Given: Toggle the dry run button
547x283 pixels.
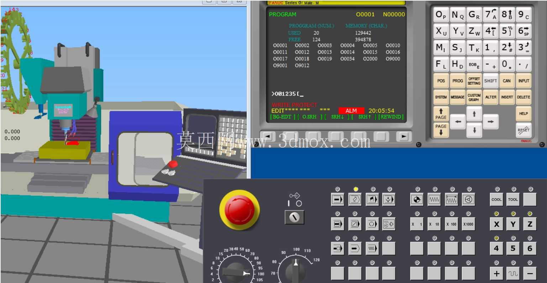Looking at the screenshot, I should pyautogui.click(x=372, y=248).
